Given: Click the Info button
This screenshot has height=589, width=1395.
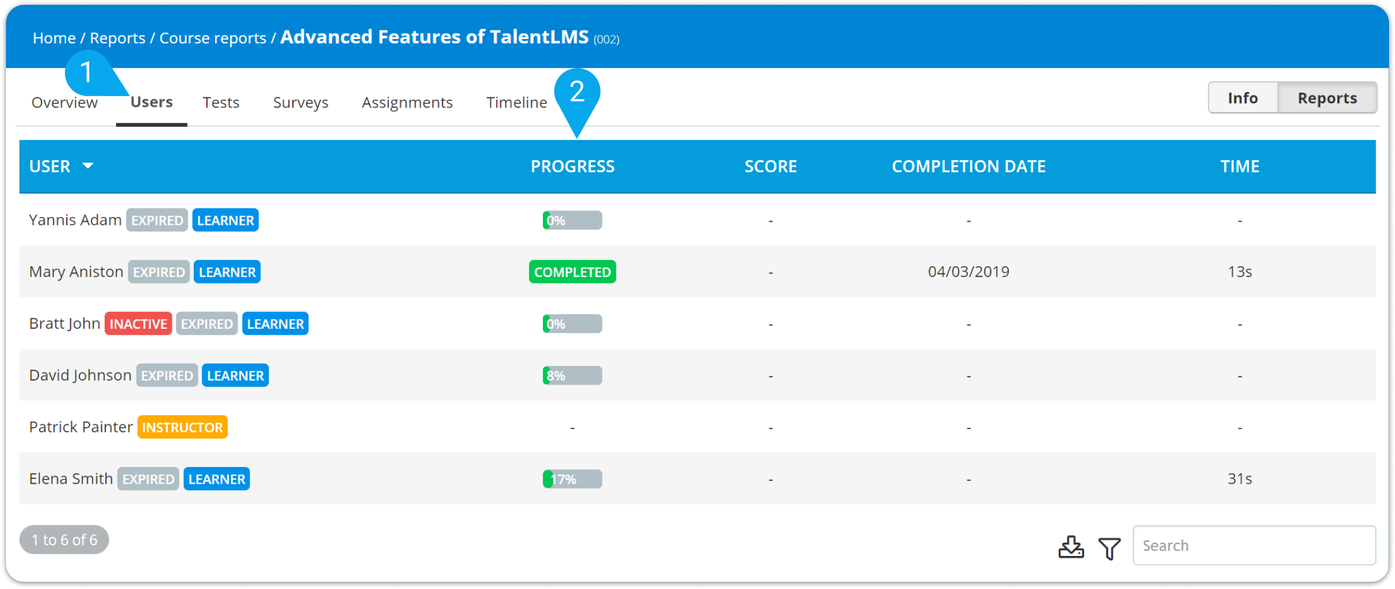Looking at the screenshot, I should pos(1243,98).
